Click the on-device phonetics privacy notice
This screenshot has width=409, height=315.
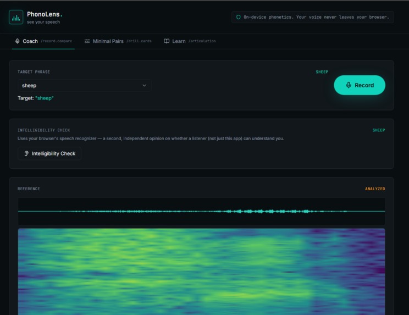coord(312,17)
